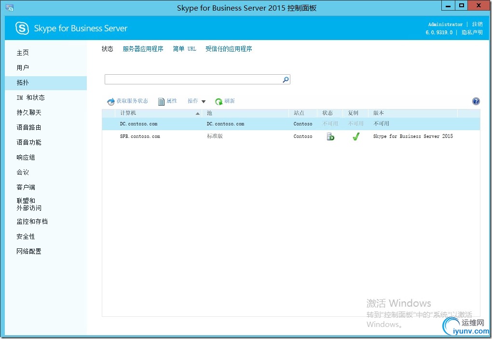Expand the 操作 actions dropdown
The height and width of the screenshot is (339, 492).
(x=196, y=101)
